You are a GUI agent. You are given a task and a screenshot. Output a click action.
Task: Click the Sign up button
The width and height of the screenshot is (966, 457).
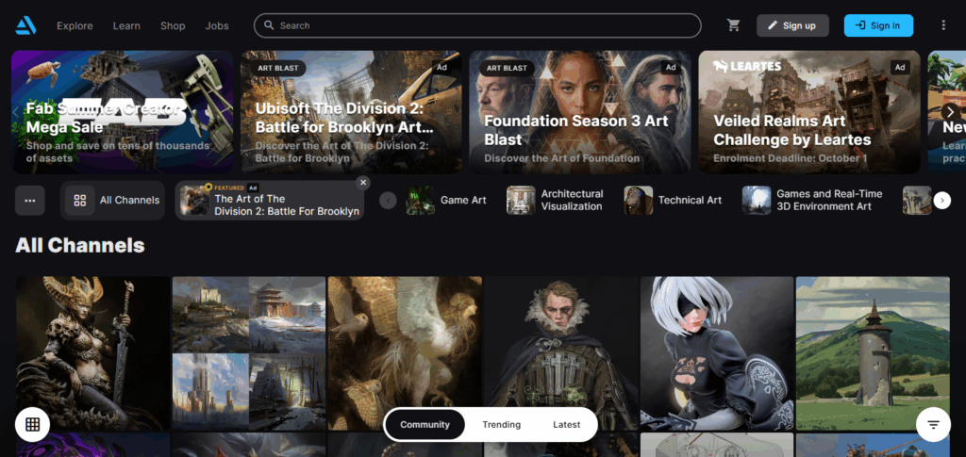click(792, 25)
